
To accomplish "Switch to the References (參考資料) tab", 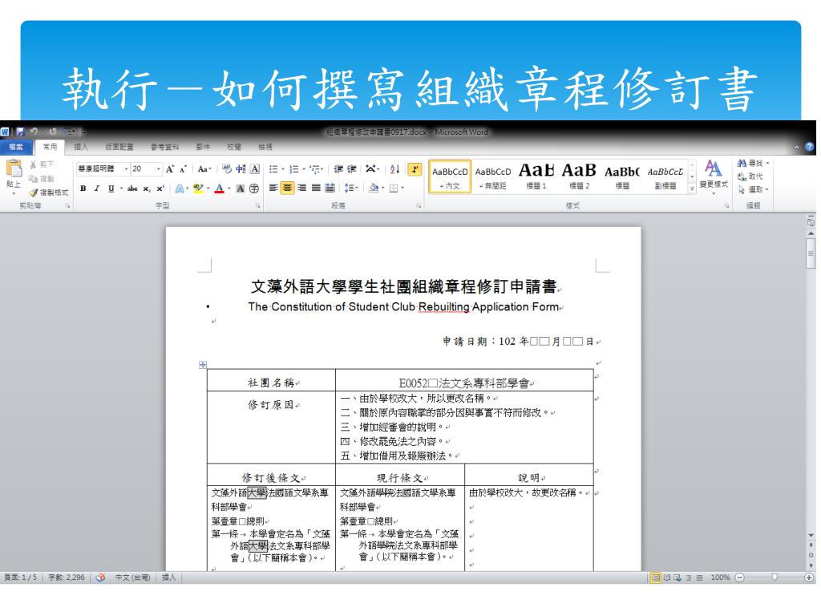I will 164,148.
